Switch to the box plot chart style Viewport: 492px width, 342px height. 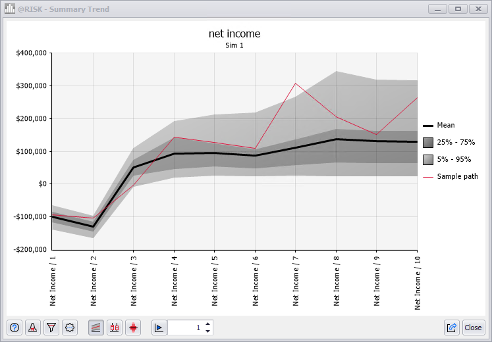115,328
